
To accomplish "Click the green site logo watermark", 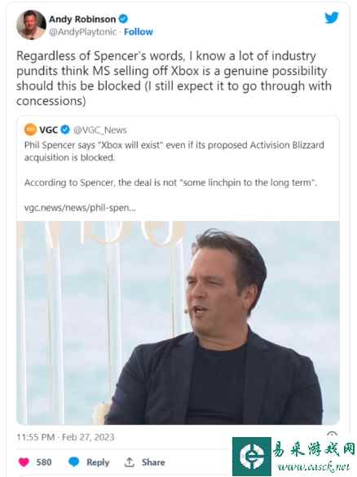I will tap(252, 457).
